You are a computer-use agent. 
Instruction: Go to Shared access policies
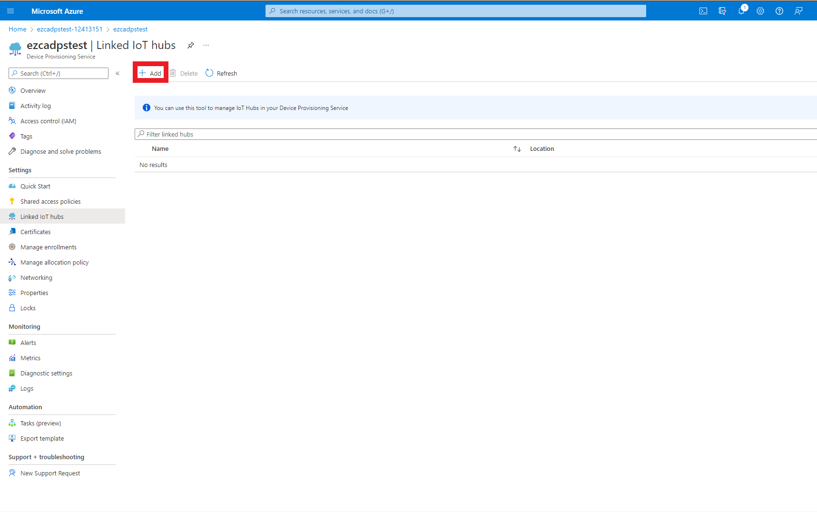(x=50, y=201)
